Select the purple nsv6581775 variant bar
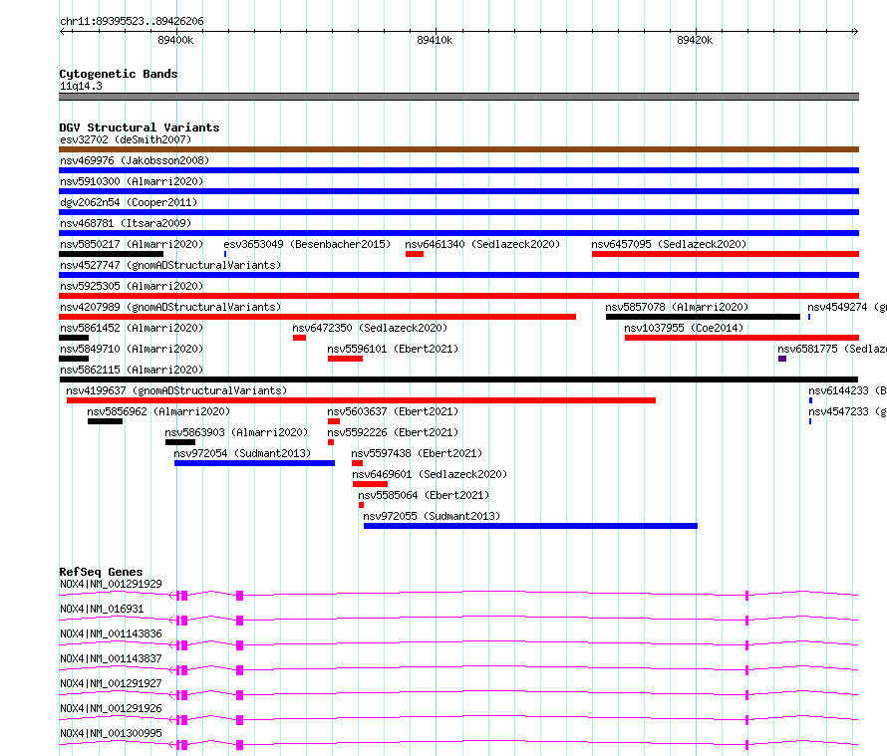This screenshot has height=756, width=887. point(782,359)
